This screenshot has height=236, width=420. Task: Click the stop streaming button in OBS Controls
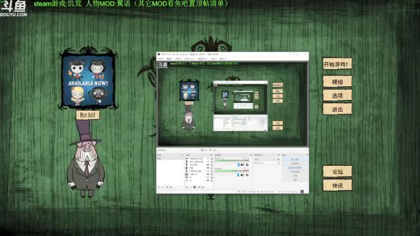[295, 159]
